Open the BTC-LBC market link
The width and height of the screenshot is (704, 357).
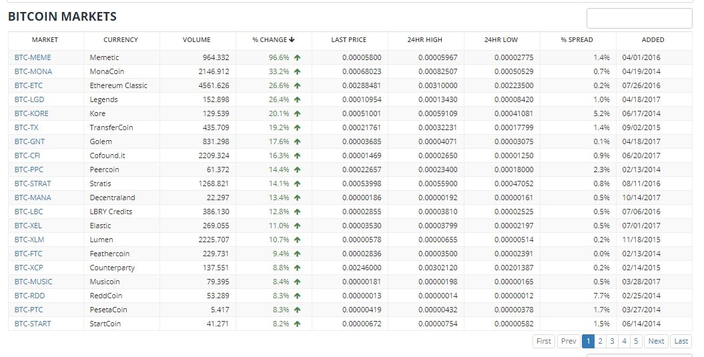pos(29,212)
